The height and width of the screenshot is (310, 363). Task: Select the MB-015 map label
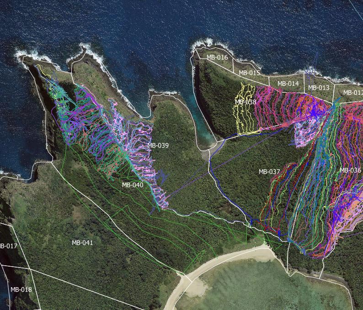pyautogui.click(x=249, y=73)
